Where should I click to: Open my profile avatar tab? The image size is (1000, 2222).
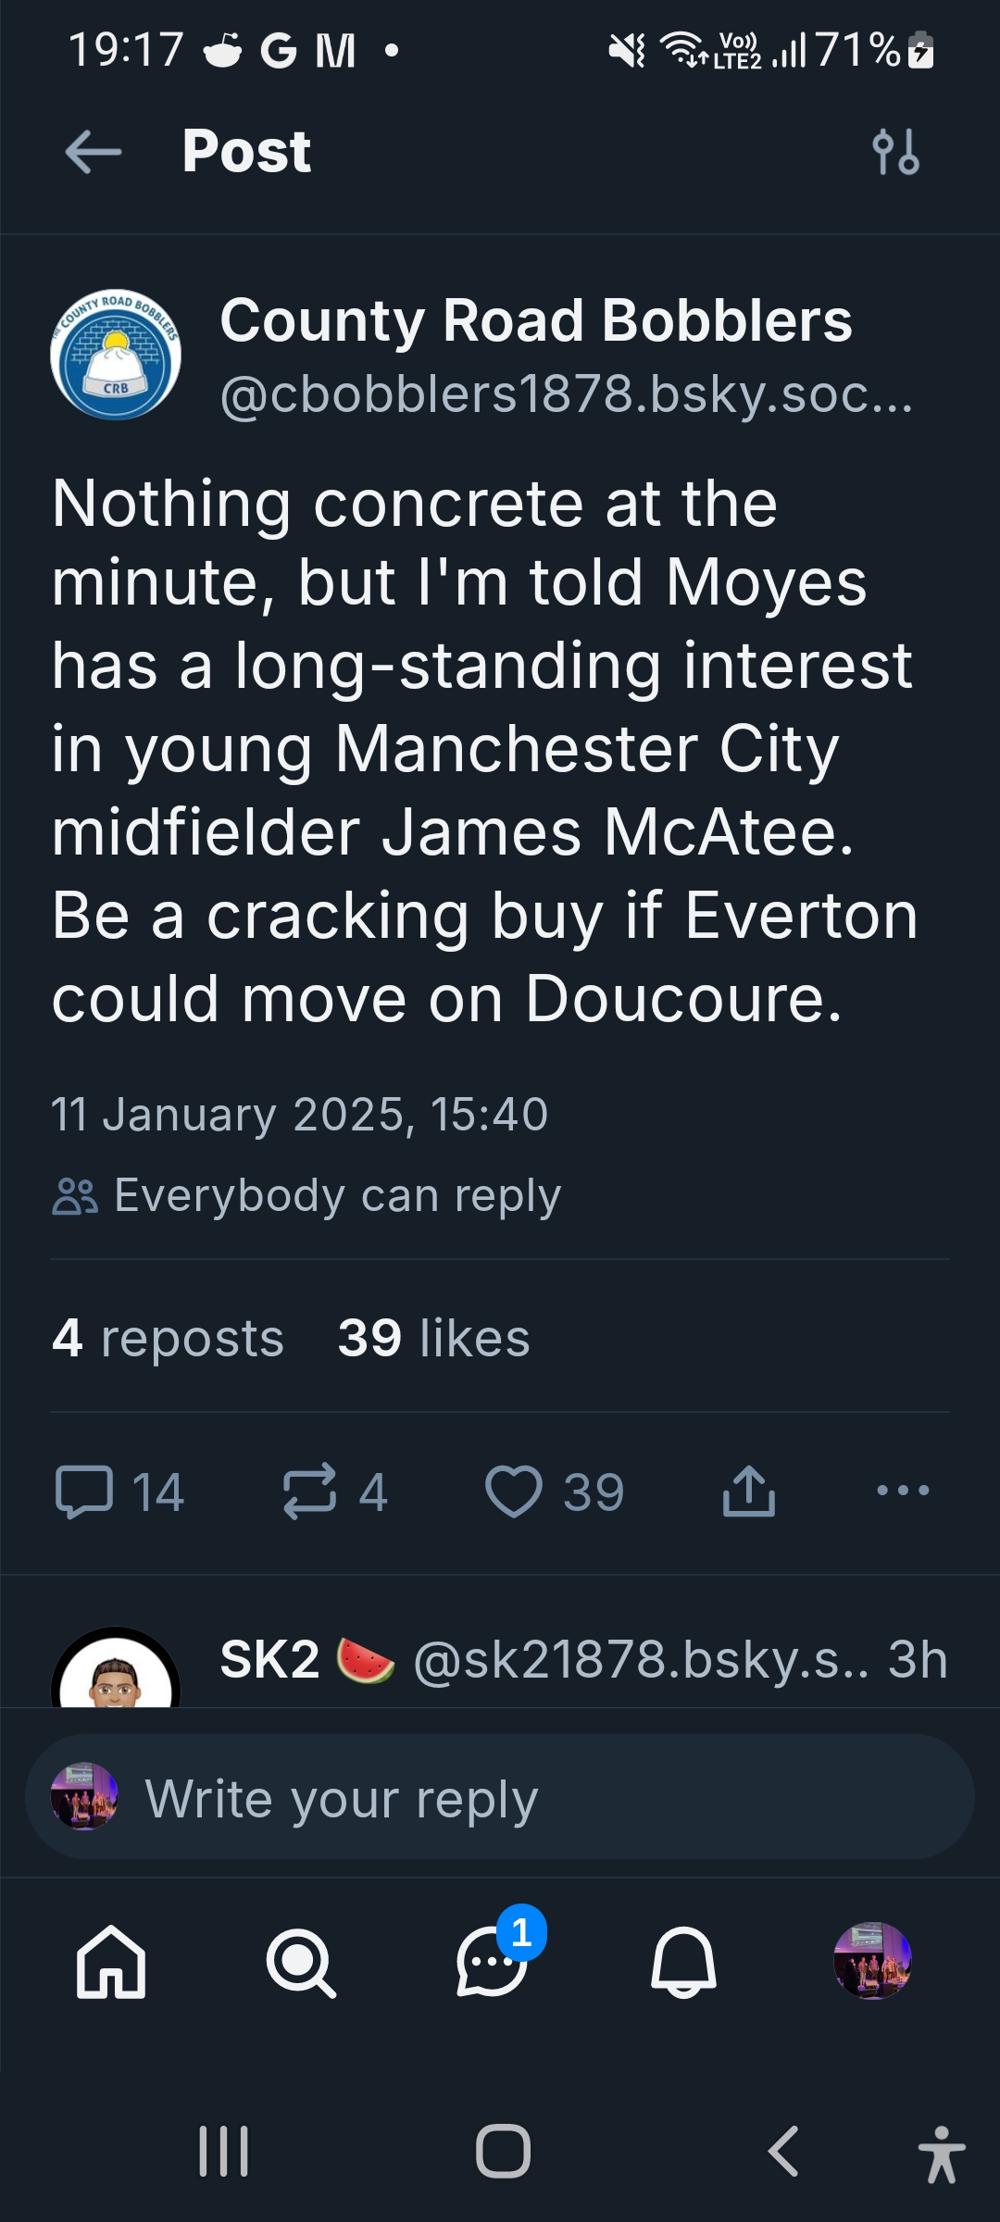(872, 1961)
